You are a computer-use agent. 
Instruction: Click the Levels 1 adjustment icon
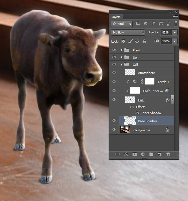point(135,81)
